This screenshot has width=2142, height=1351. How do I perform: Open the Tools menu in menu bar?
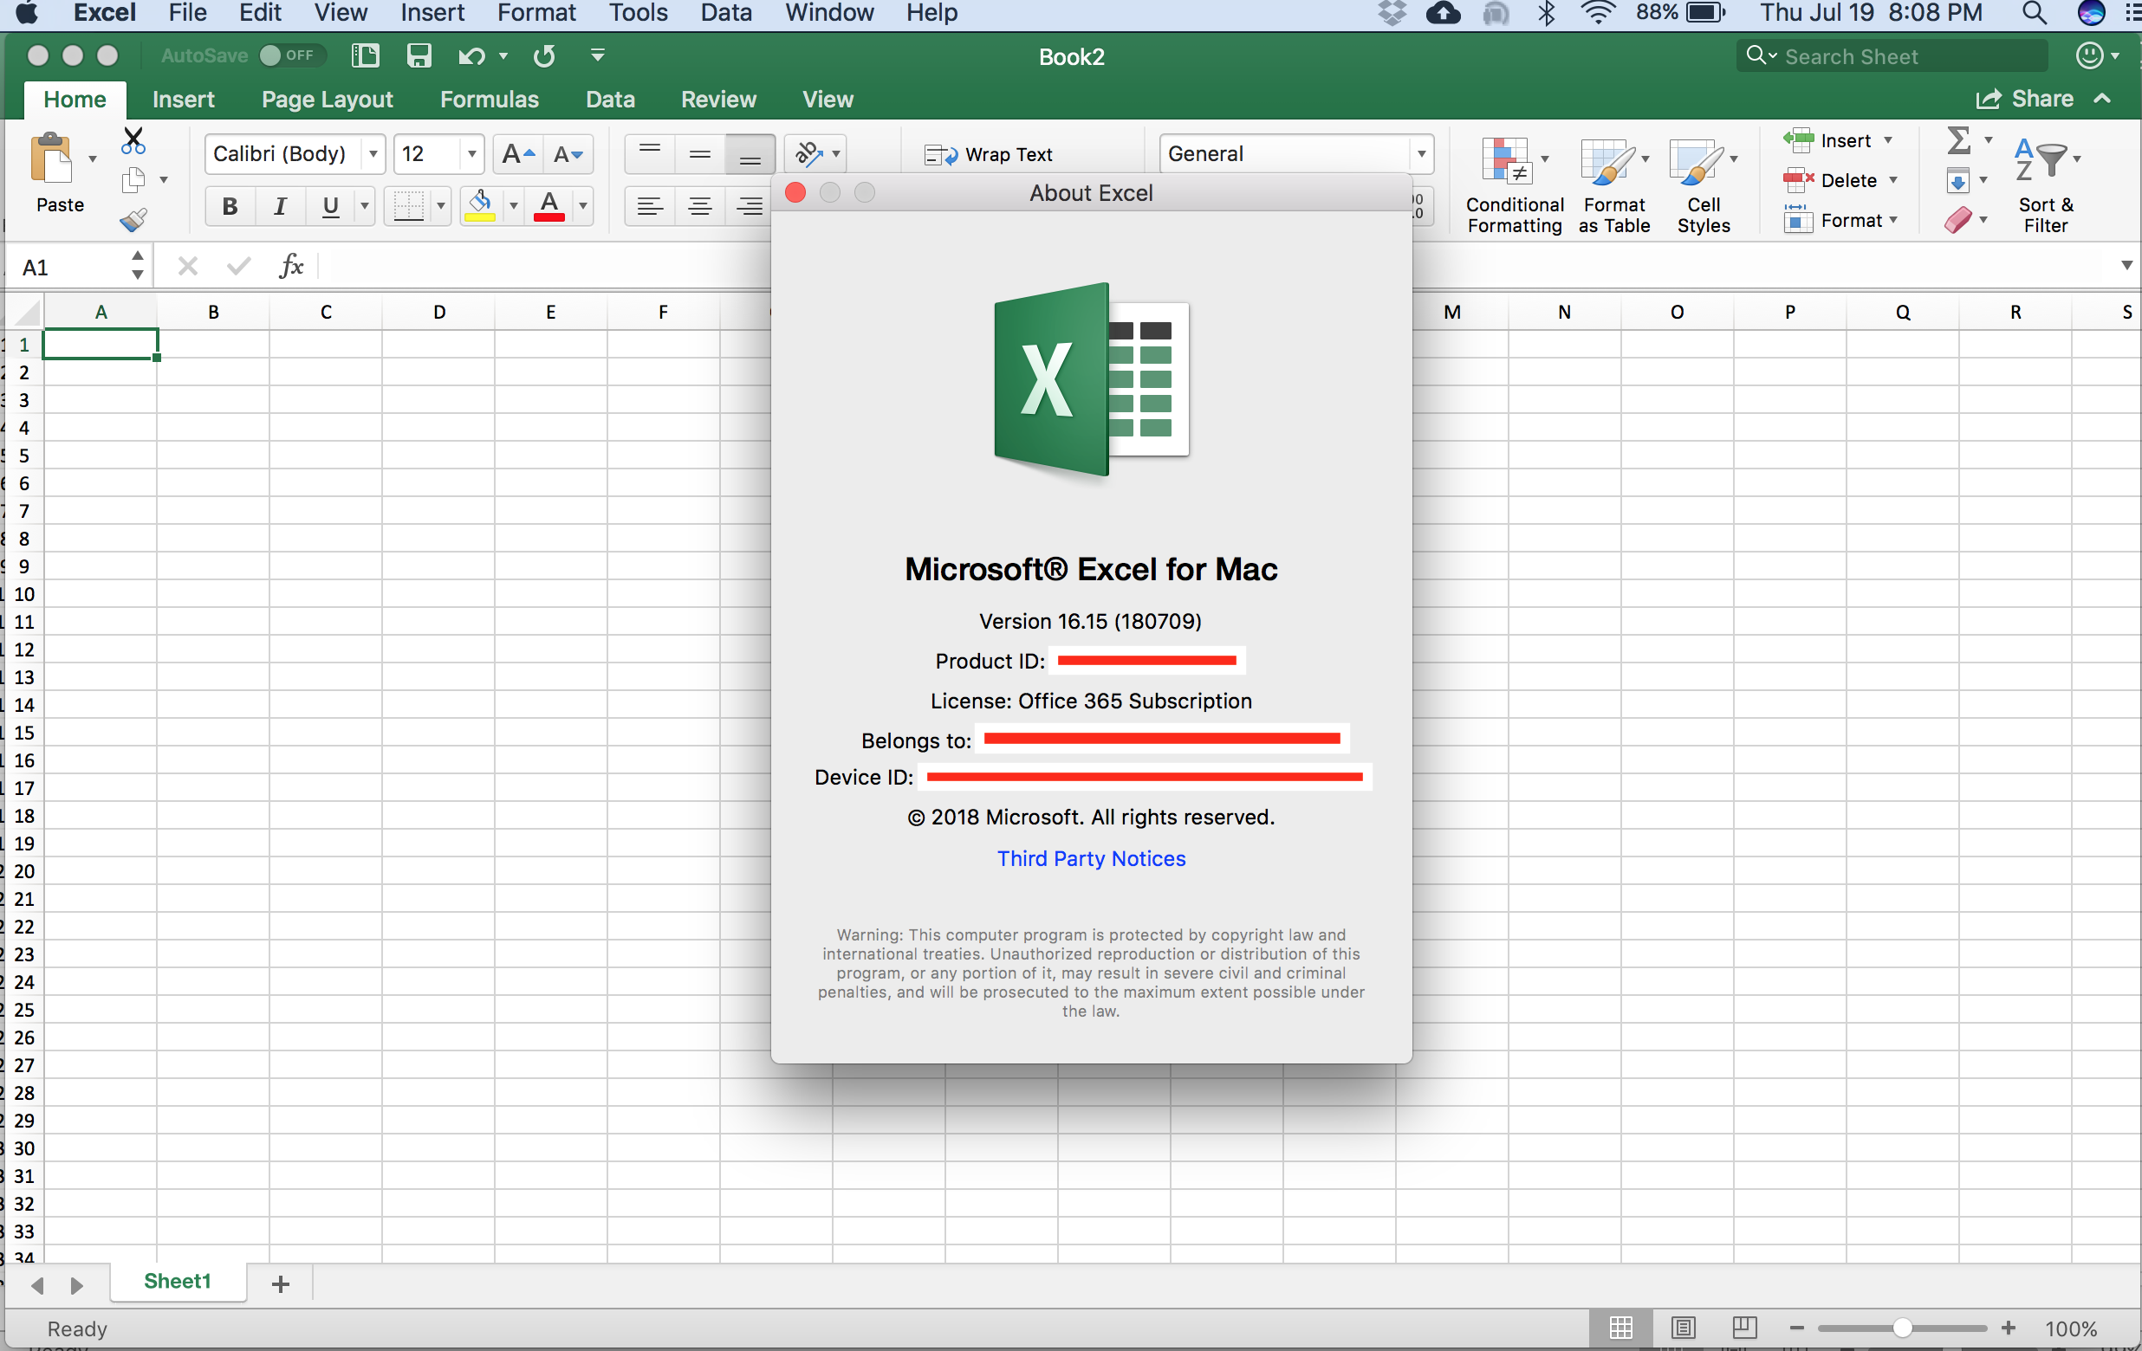tap(638, 12)
